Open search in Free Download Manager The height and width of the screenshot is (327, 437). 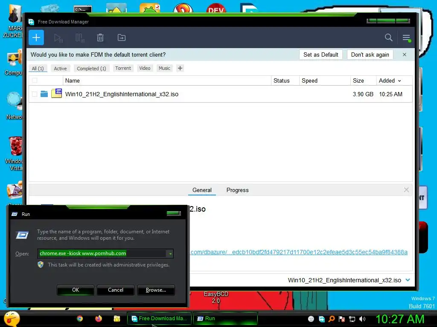coord(388,37)
